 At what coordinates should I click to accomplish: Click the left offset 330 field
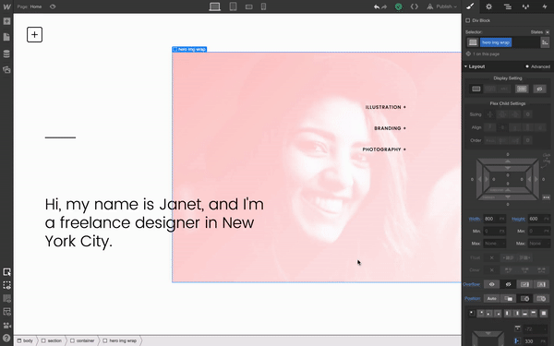click(x=536, y=341)
